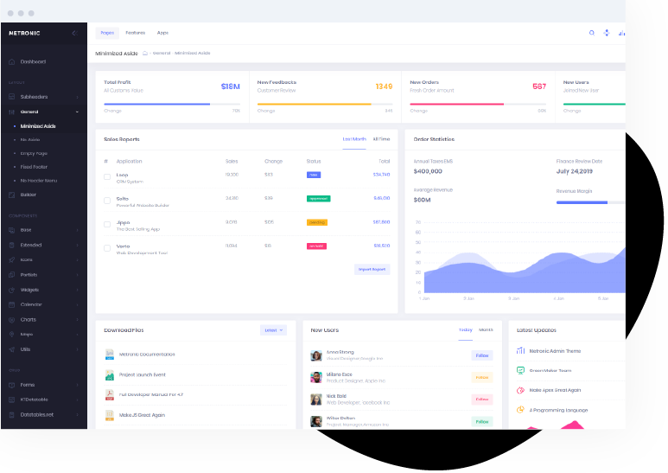Open the search icon in the header
Image resolution: width=668 pixels, height=473 pixels.
592,33
